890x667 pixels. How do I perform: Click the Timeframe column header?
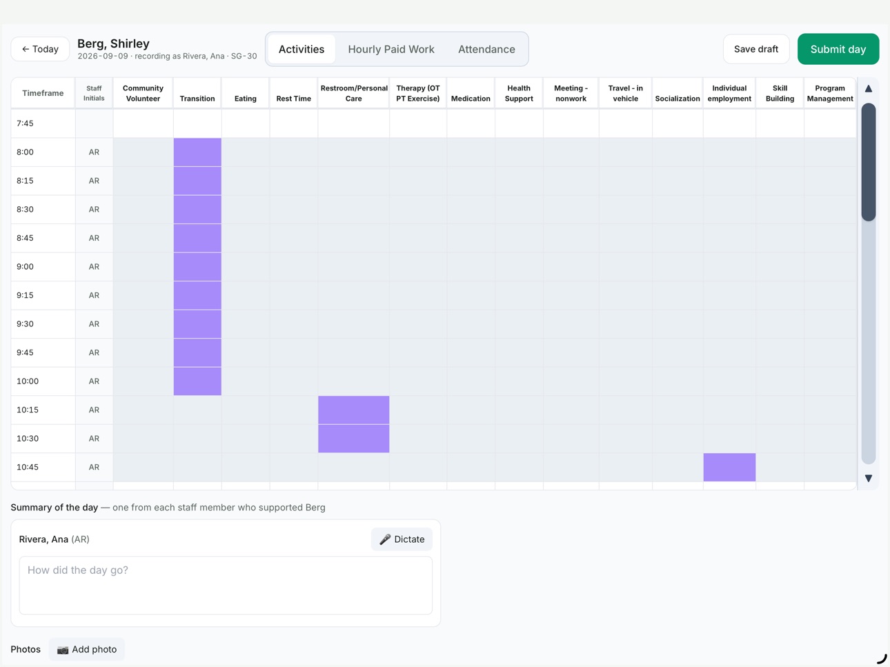tap(43, 93)
